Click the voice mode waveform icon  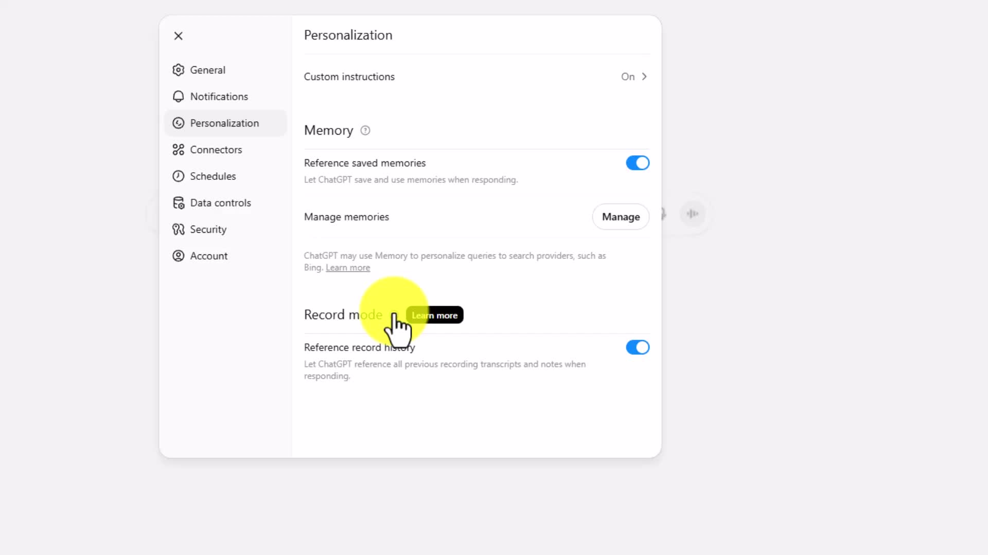pyautogui.click(x=693, y=214)
